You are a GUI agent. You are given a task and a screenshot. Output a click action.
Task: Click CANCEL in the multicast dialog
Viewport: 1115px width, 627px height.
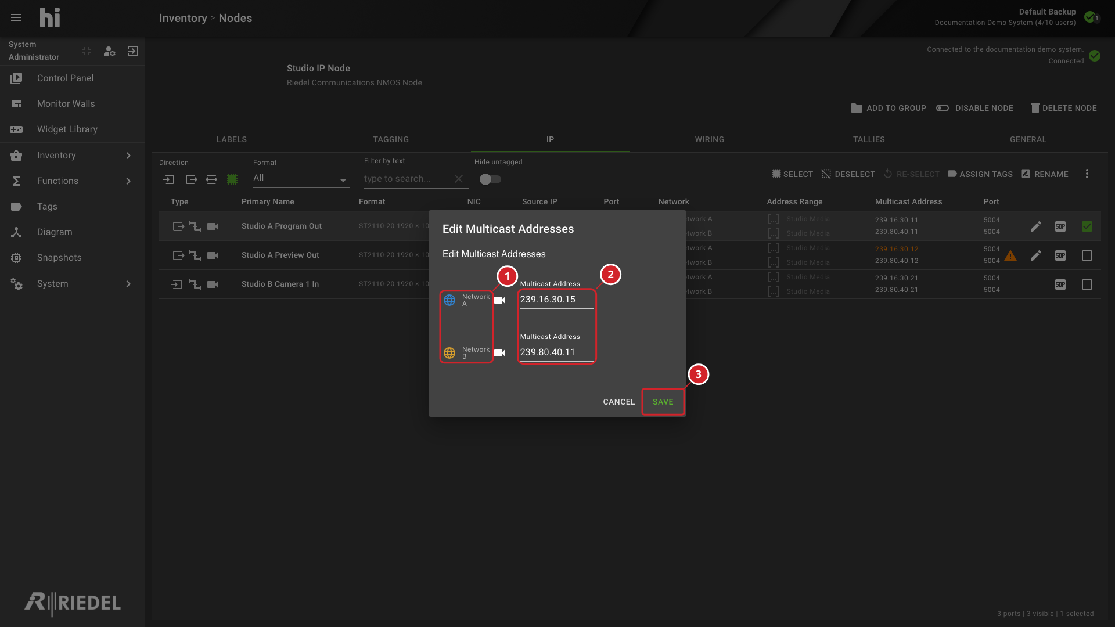pyautogui.click(x=619, y=402)
